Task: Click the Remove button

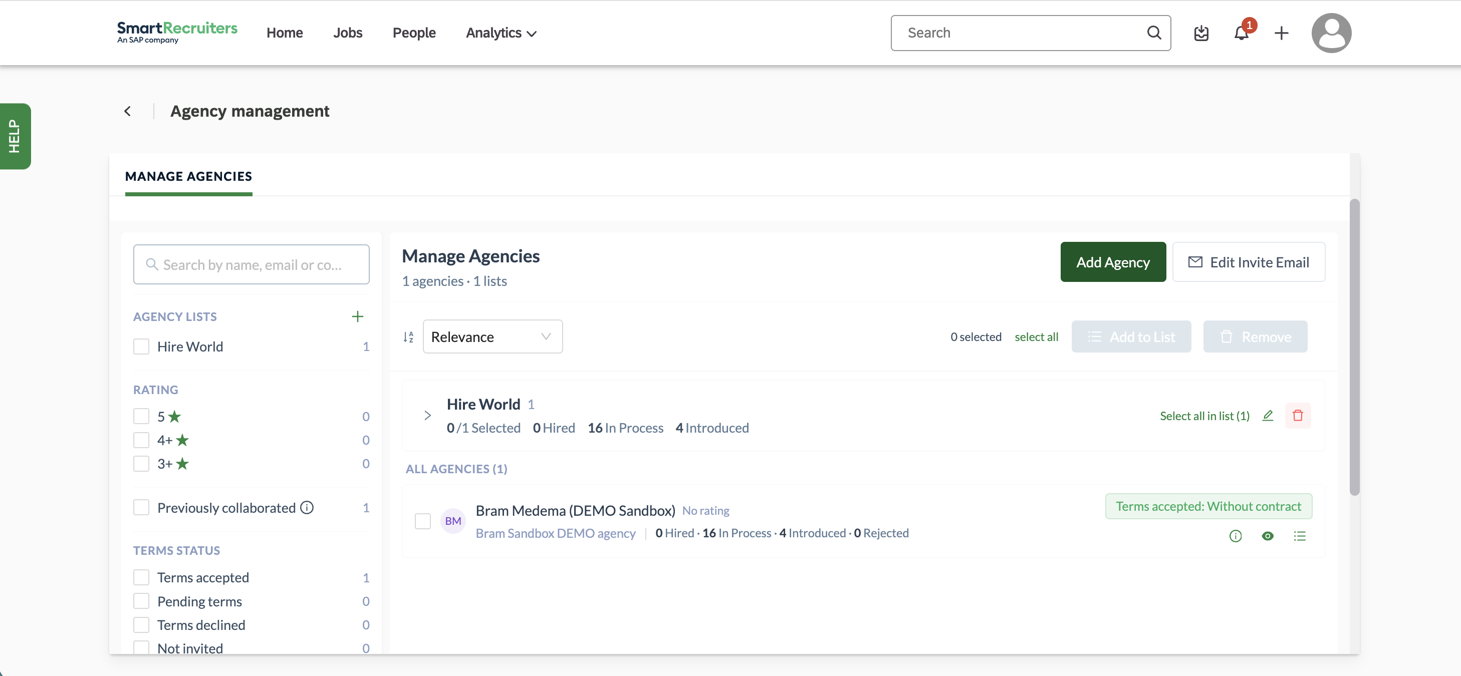Action: point(1255,336)
